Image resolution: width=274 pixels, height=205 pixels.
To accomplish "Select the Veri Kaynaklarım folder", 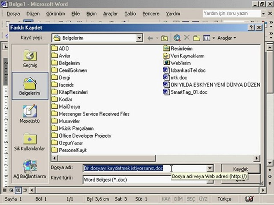I will point(184,56).
